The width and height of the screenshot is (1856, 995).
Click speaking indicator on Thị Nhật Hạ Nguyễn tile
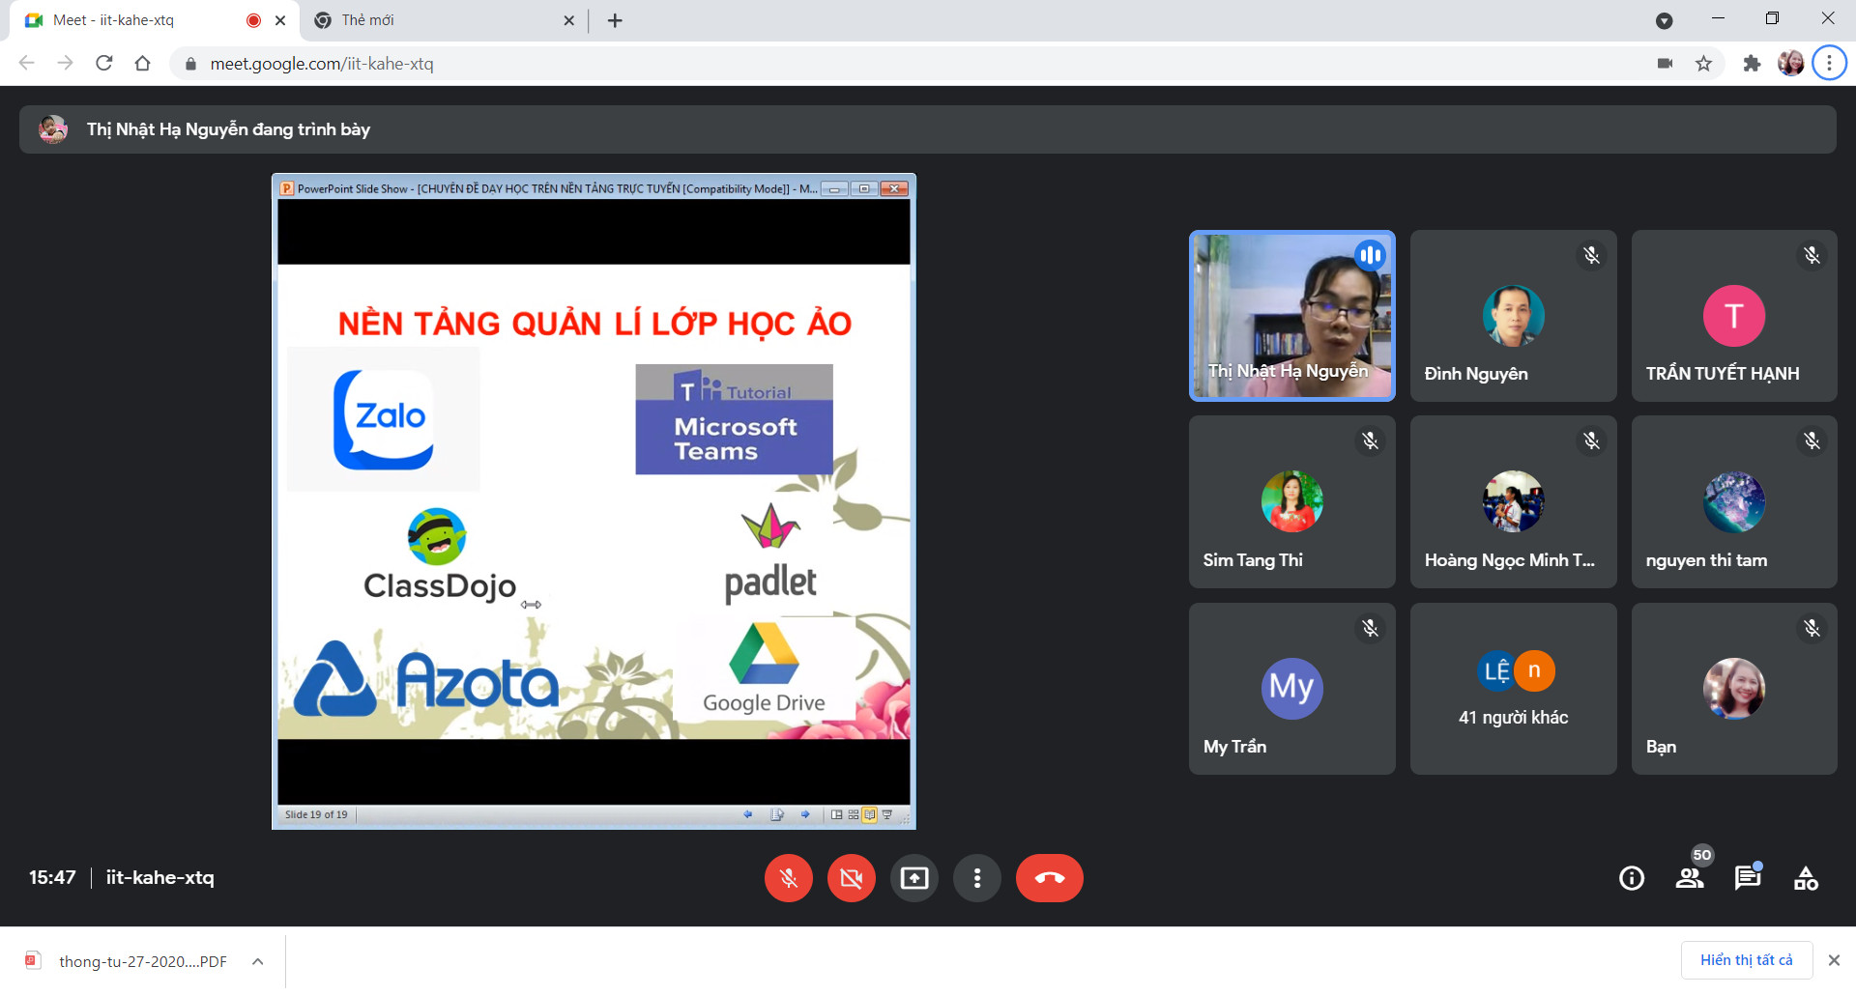tap(1370, 256)
